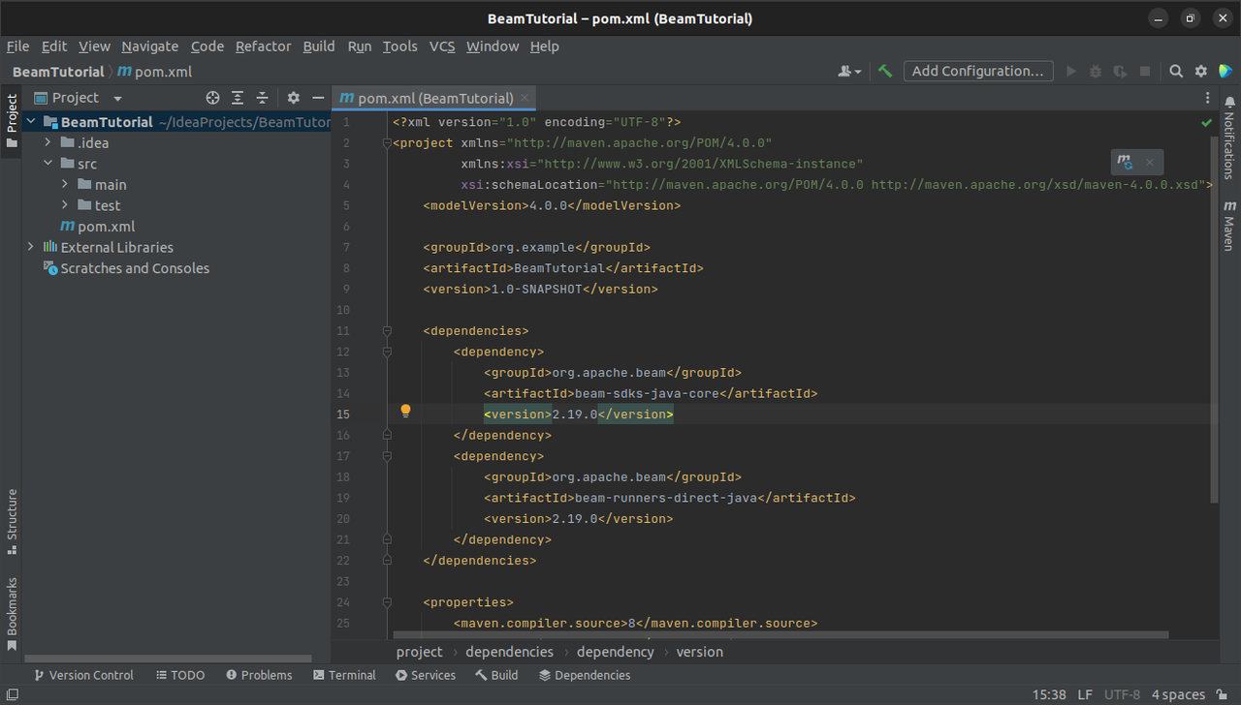Click the green inspection checkmark in editor
Viewport: 1241px width, 705px height.
(x=1207, y=123)
